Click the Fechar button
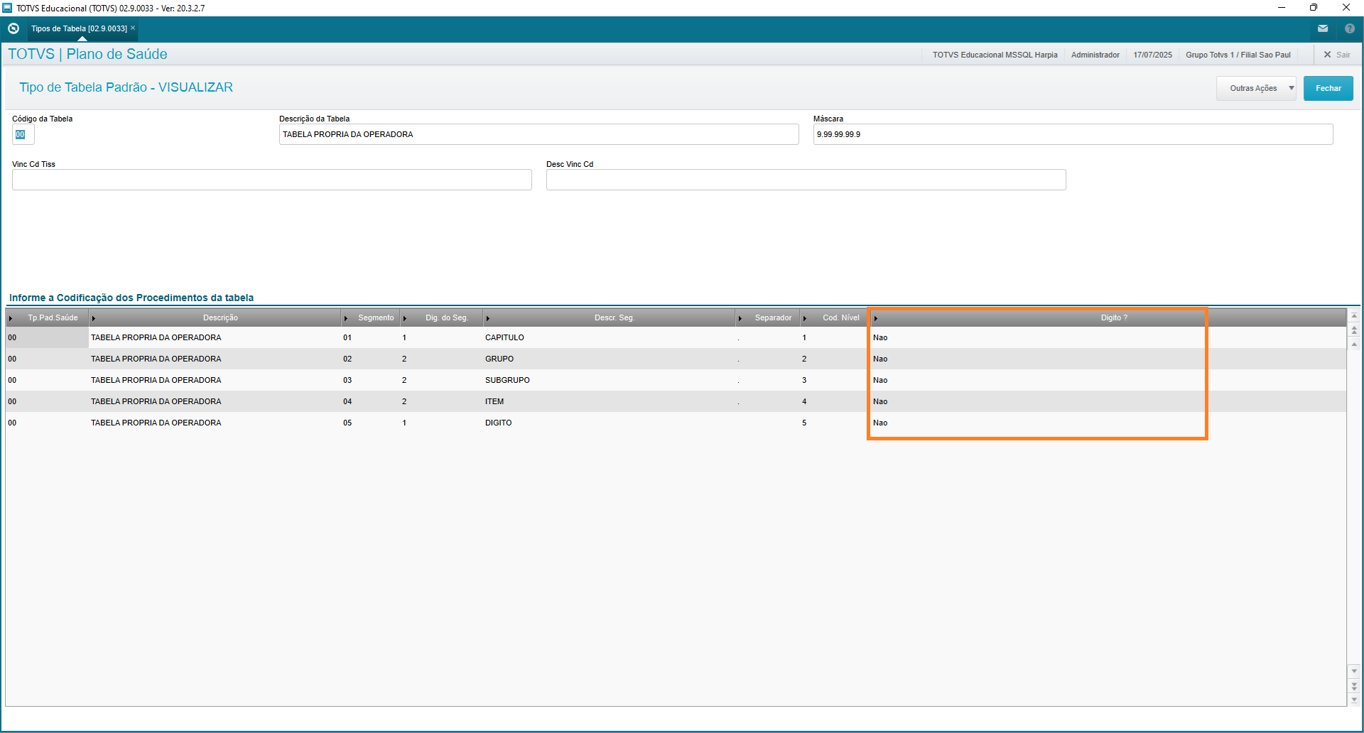Screen dimensions: 1364x733 [x=1328, y=88]
